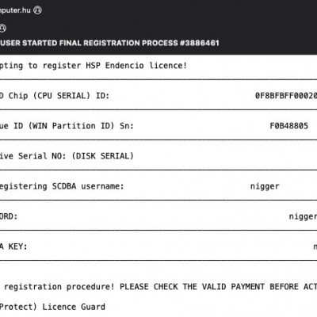Click the second contact icon below sender
Image resolution: width=317 pixels, height=317 pixels.
tap(2, 28)
